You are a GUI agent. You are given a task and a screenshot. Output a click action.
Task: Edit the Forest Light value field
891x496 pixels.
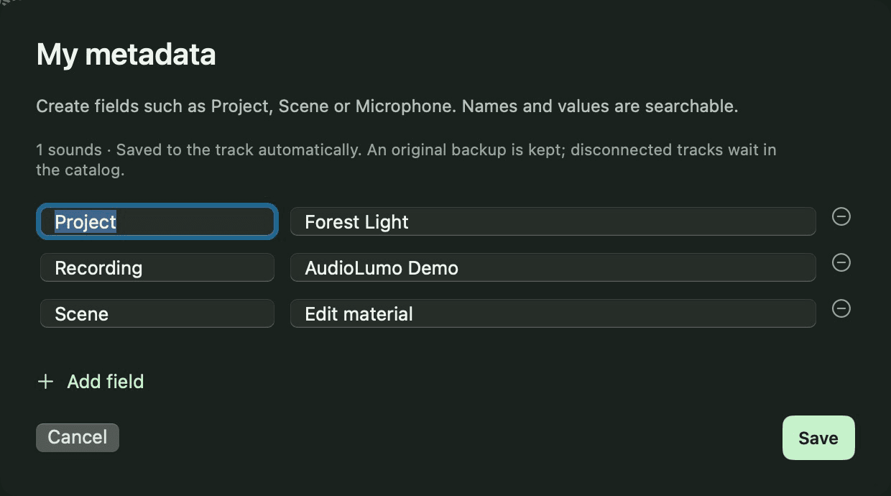553,221
